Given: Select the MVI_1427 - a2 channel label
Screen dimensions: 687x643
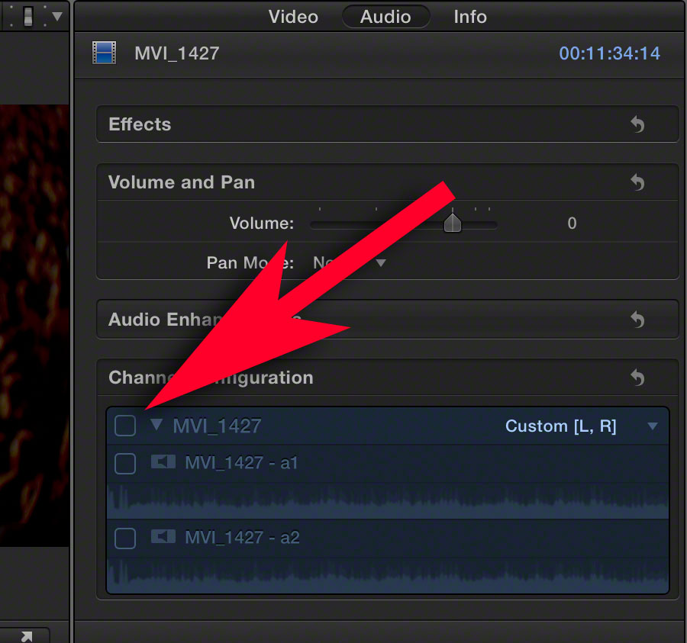Looking at the screenshot, I should 242,538.
